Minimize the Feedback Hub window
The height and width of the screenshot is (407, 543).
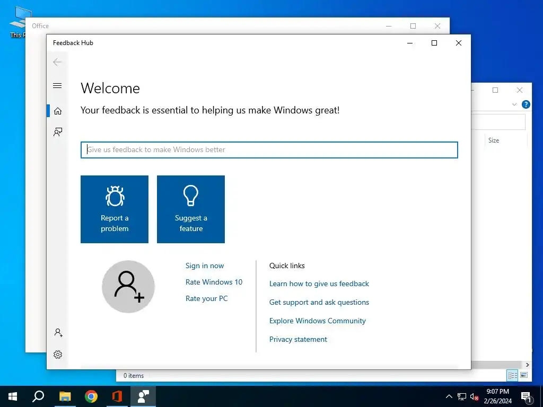410,43
